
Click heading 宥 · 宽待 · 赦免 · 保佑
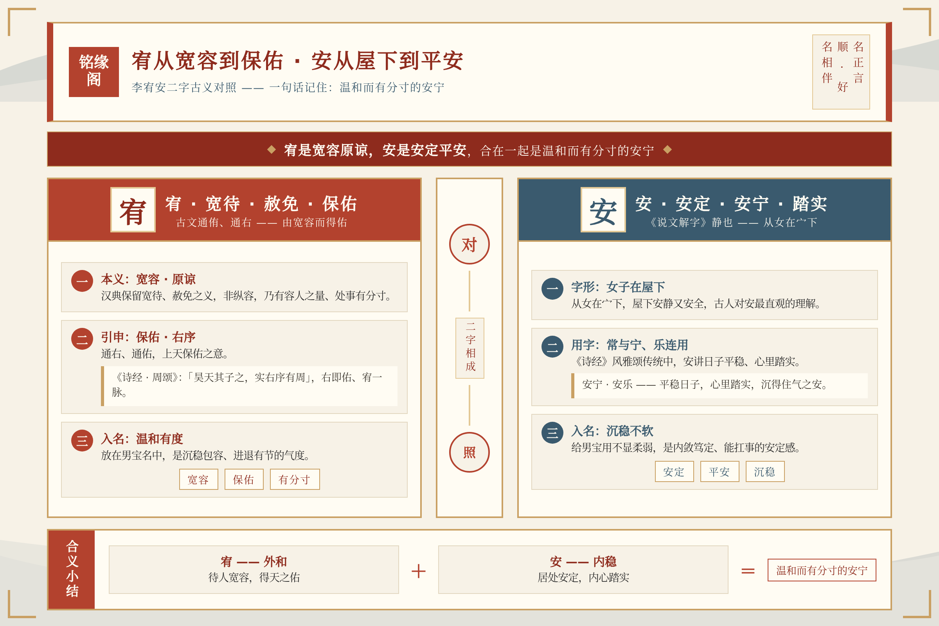coord(261,203)
